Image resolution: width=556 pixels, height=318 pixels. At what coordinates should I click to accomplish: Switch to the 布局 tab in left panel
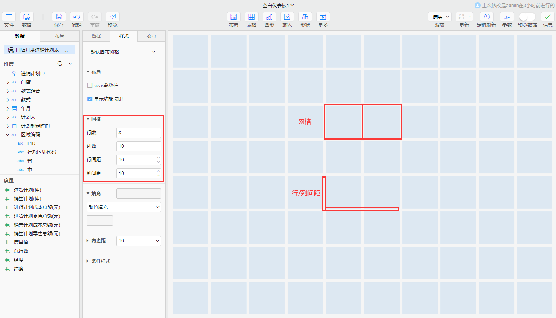point(60,36)
